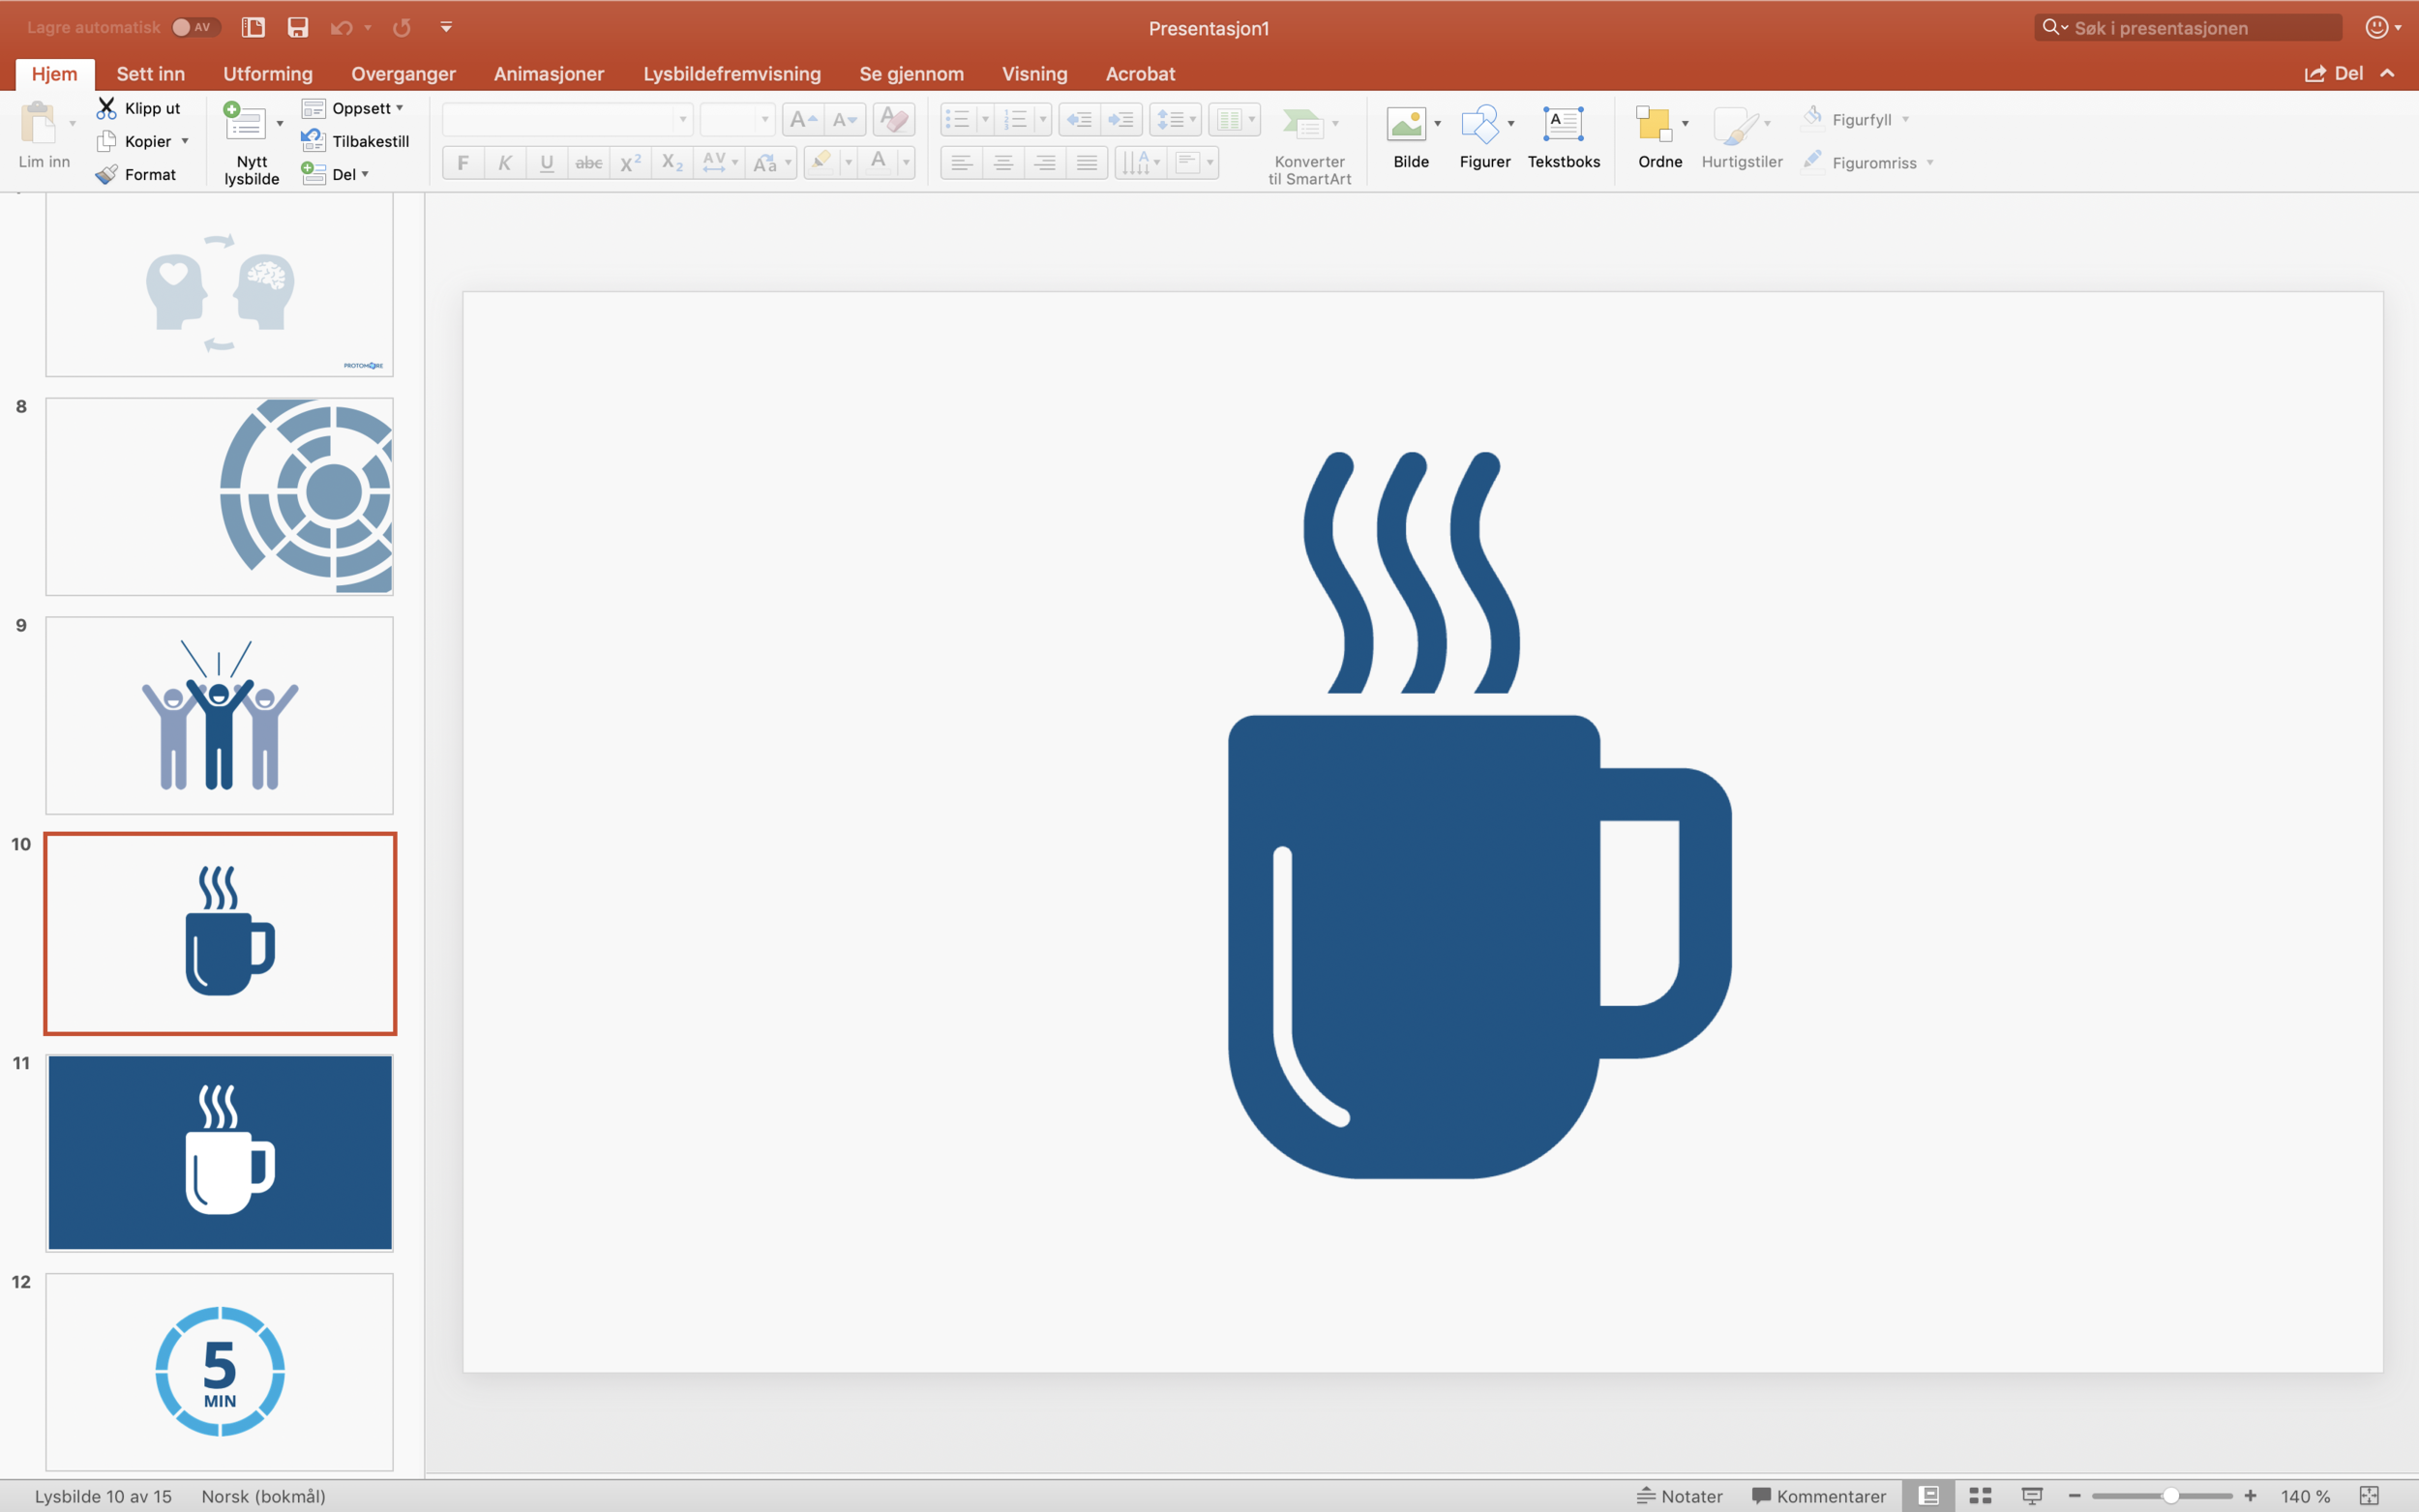Click the columns icon
The image size is (2419, 1512).
[x=1229, y=120]
